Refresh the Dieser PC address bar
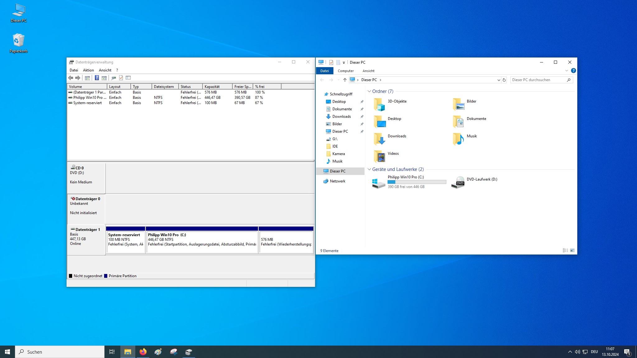The height and width of the screenshot is (358, 637). [x=504, y=80]
